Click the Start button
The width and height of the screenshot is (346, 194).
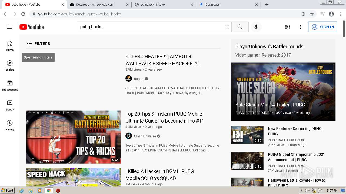[x=7, y=190]
